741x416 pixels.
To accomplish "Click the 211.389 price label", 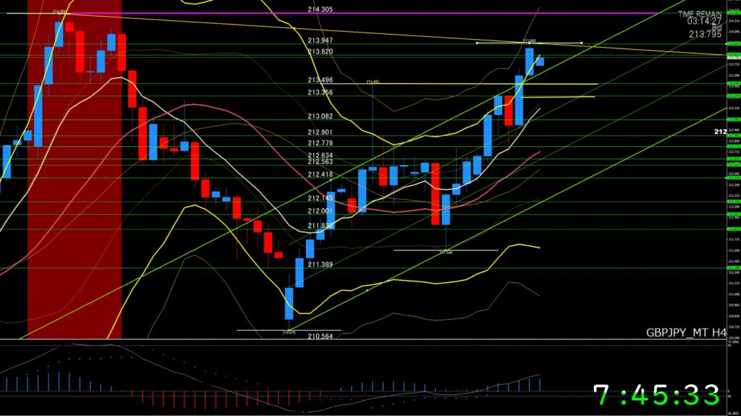I will coord(320,265).
